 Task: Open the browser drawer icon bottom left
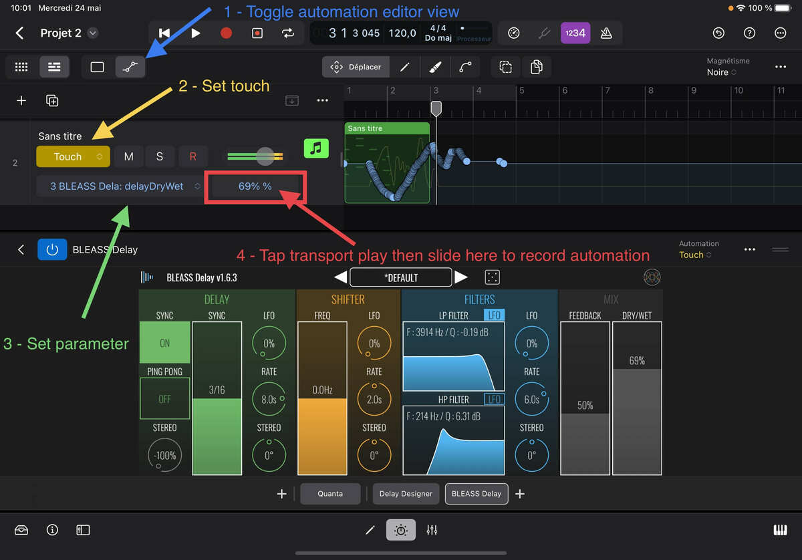click(22, 530)
